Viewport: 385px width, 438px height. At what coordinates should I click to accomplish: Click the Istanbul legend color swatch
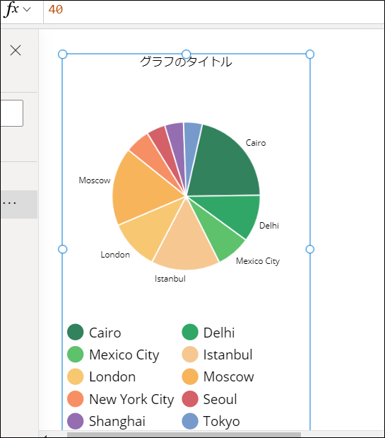pyautogui.click(x=190, y=355)
